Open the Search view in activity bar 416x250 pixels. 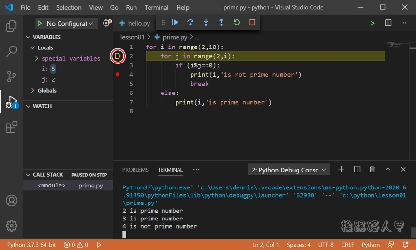coord(11,51)
